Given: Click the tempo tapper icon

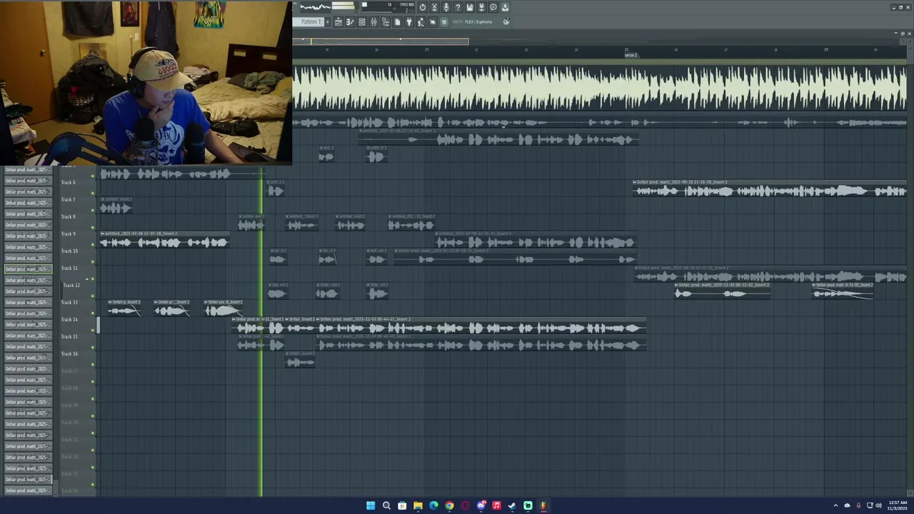Looking at the screenshot, I should tap(421, 22).
